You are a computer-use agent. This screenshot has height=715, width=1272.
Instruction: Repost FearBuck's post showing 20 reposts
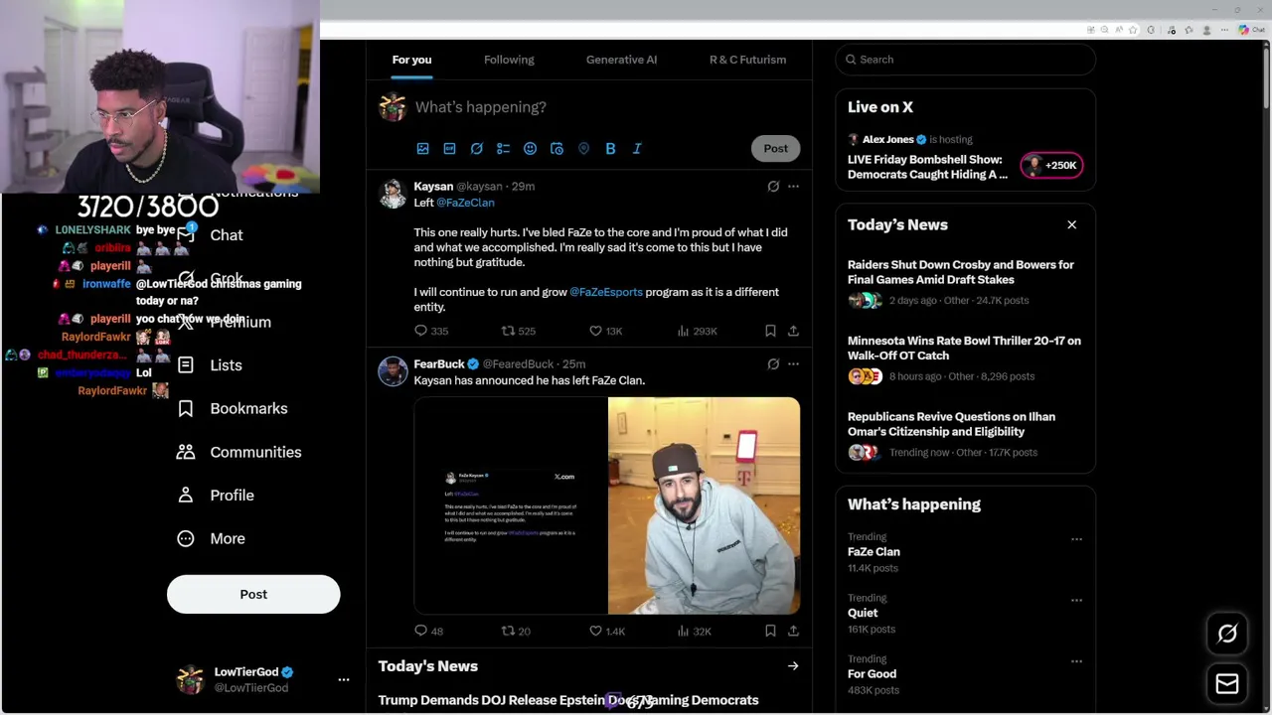pyautogui.click(x=515, y=631)
